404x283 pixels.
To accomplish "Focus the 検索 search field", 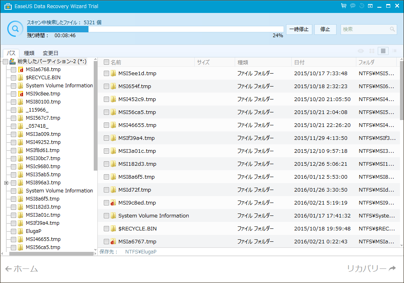I will 368,29.
